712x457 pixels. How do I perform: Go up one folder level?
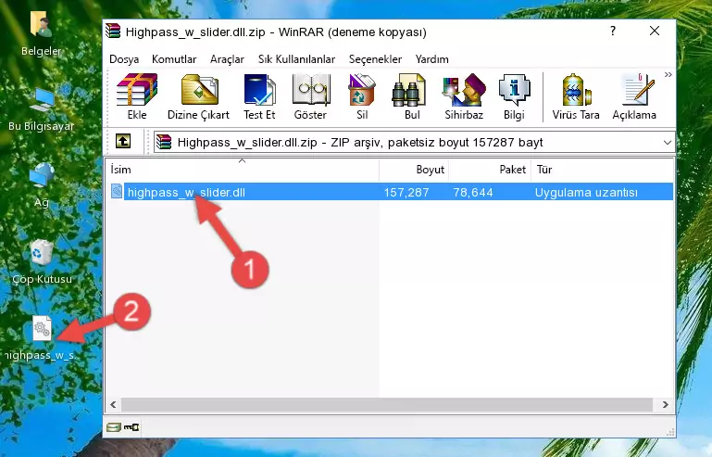coord(123,142)
